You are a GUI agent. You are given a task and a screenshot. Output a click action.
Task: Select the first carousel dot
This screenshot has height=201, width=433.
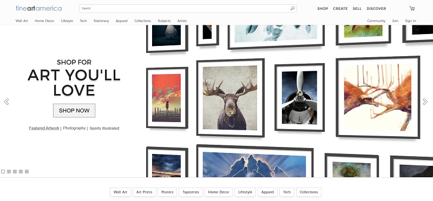pos(3,171)
